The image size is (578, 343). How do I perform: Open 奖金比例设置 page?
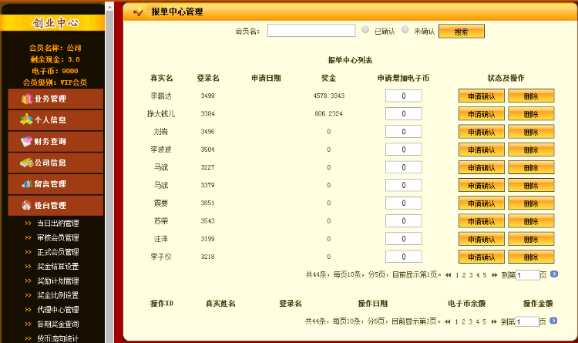[58, 295]
